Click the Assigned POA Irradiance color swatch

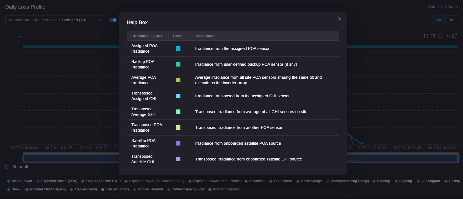(x=178, y=49)
